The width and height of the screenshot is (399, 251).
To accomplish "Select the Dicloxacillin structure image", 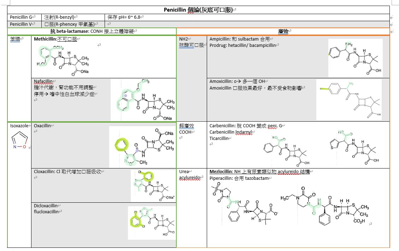I will (151, 221).
